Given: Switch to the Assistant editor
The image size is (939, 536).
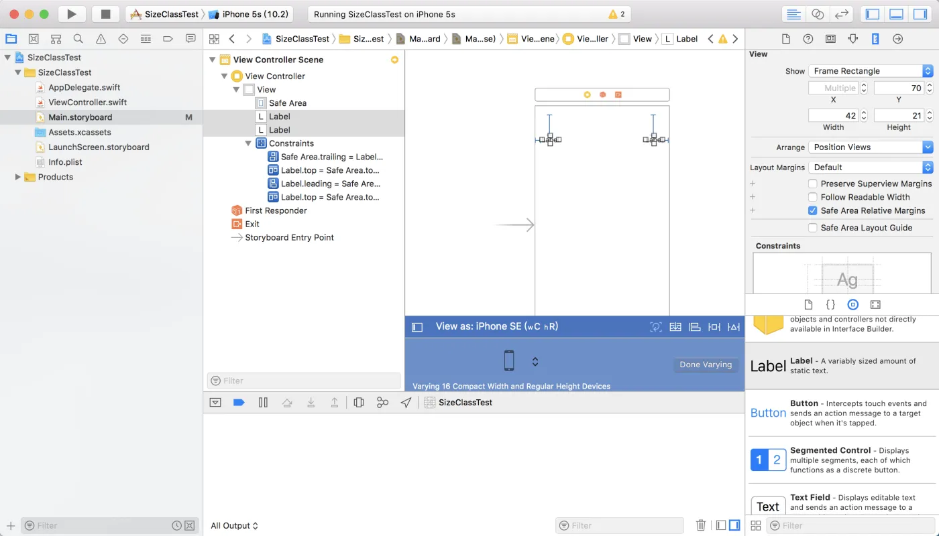Looking at the screenshot, I should [x=817, y=14].
